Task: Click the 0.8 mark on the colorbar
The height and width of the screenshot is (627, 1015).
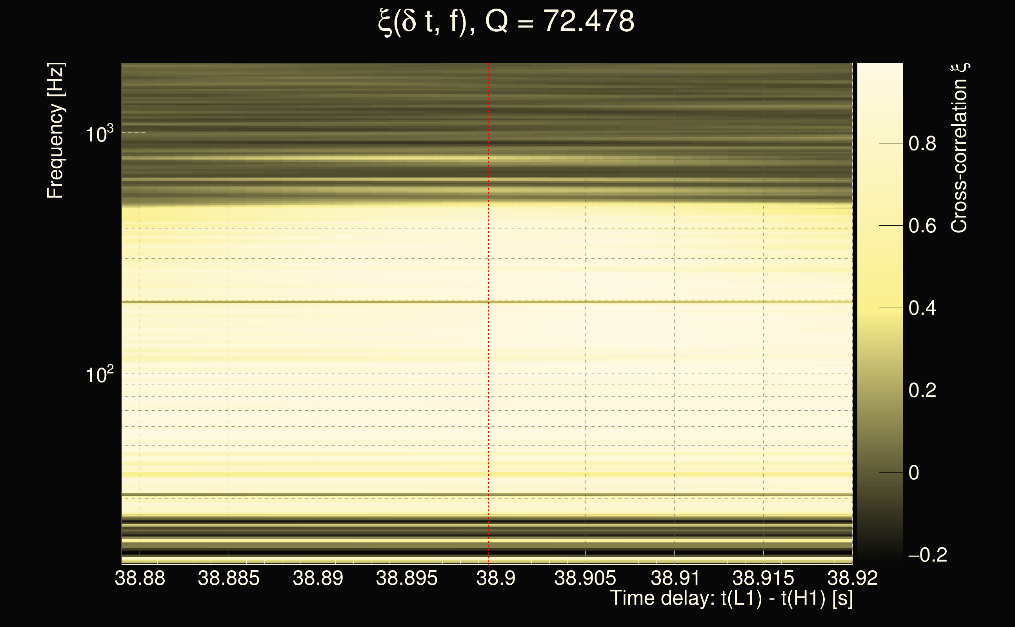Action: (x=922, y=144)
